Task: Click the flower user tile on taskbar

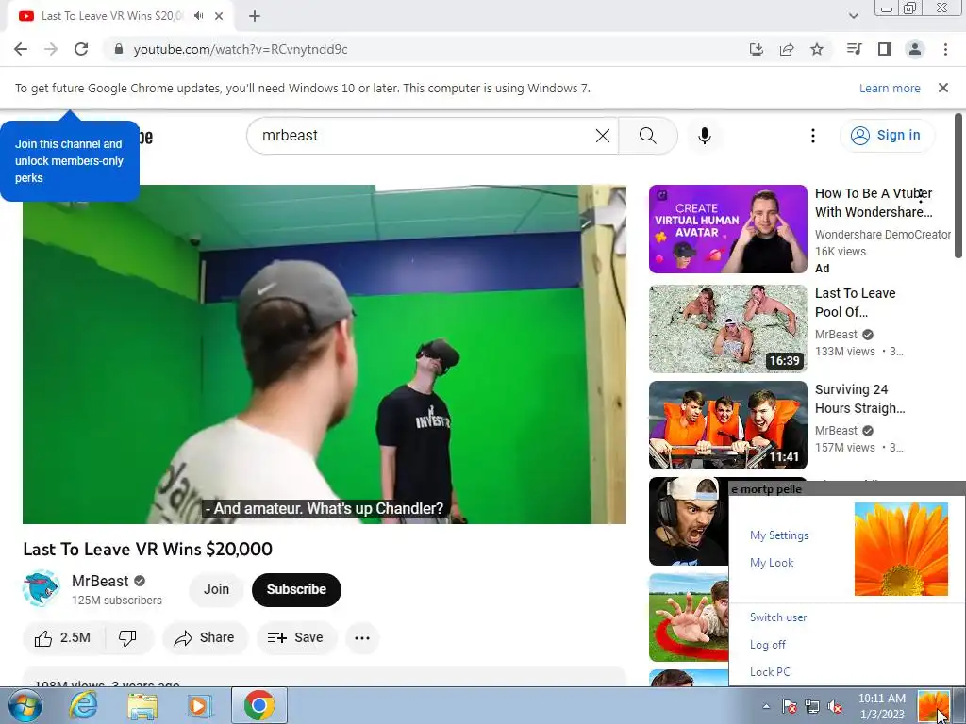Action: (933, 705)
